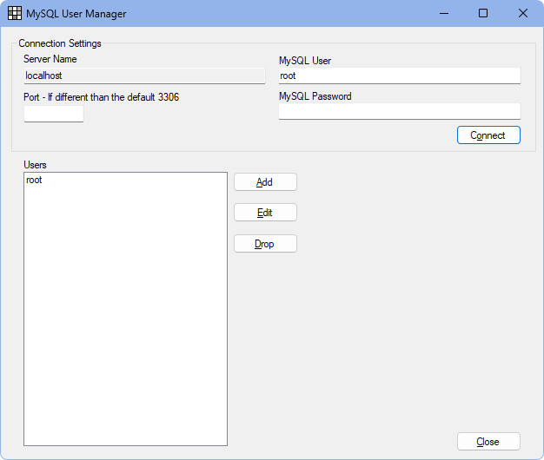The height and width of the screenshot is (460, 544).
Task: Click the Connection Settings group title
Action: 60,43
